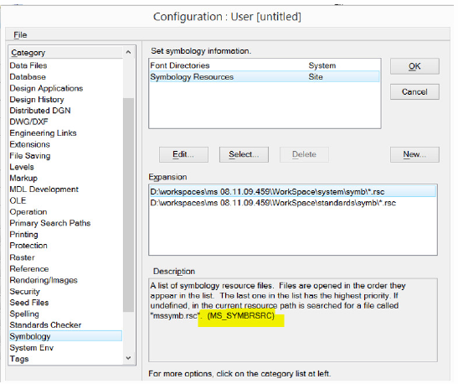Screen dimensions: 458x384
Task: Choose Primary Search Paths category
Action: (50, 223)
